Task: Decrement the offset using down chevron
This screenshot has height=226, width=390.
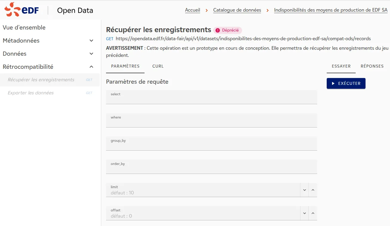Action: 305,213
